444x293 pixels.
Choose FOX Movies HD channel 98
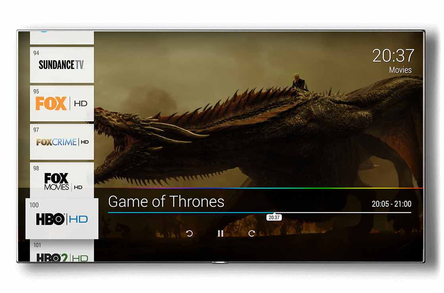pos(62,180)
